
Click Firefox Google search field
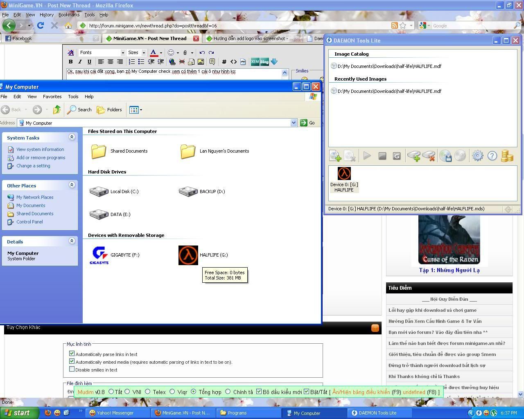click(x=472, y=25)
